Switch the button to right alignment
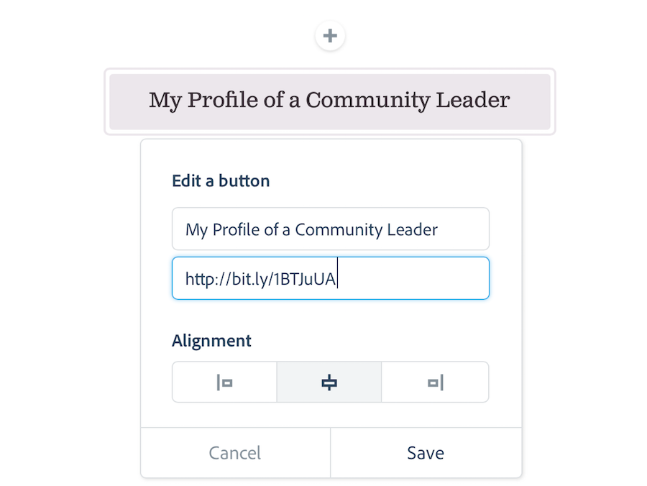Viewport: 647px width, 486px height. tap(434, 382)
